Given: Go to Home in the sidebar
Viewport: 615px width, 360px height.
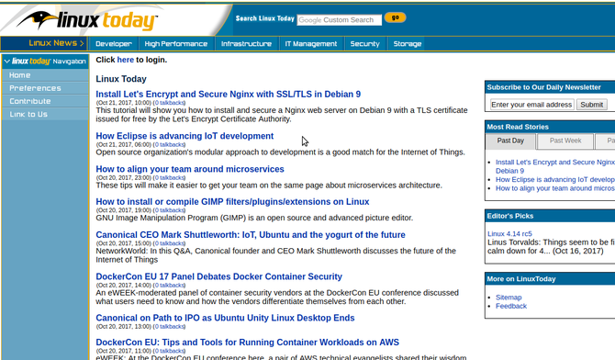Looking at the screenshot, I should 46,75.
